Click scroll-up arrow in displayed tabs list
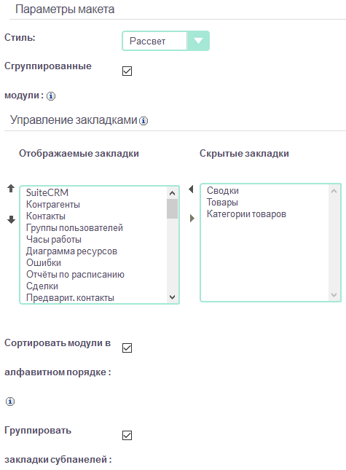The width and height of the screenshot is (346, 470). pyautogui.click(x=172, y=193)
